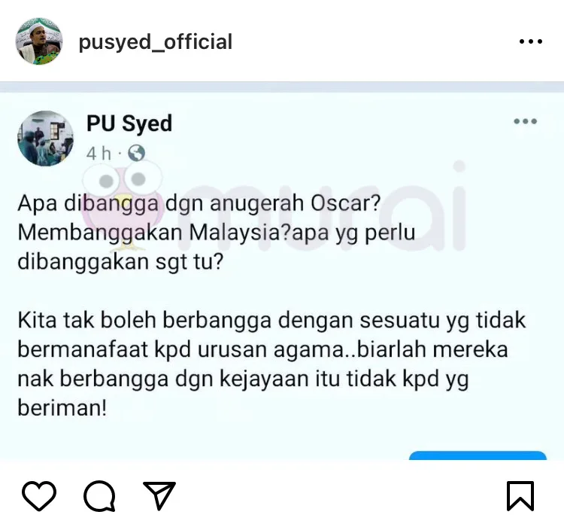Screen dimensions: 564x527
Task: Click the 4 h timestamp
Action: click(x=99, y=154)
